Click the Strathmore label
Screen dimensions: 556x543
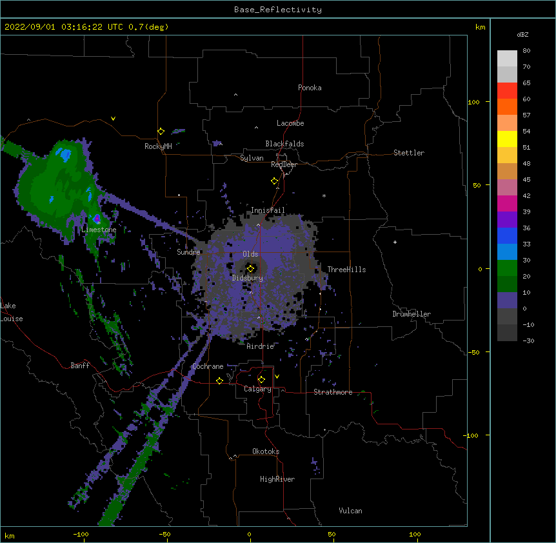333,392
